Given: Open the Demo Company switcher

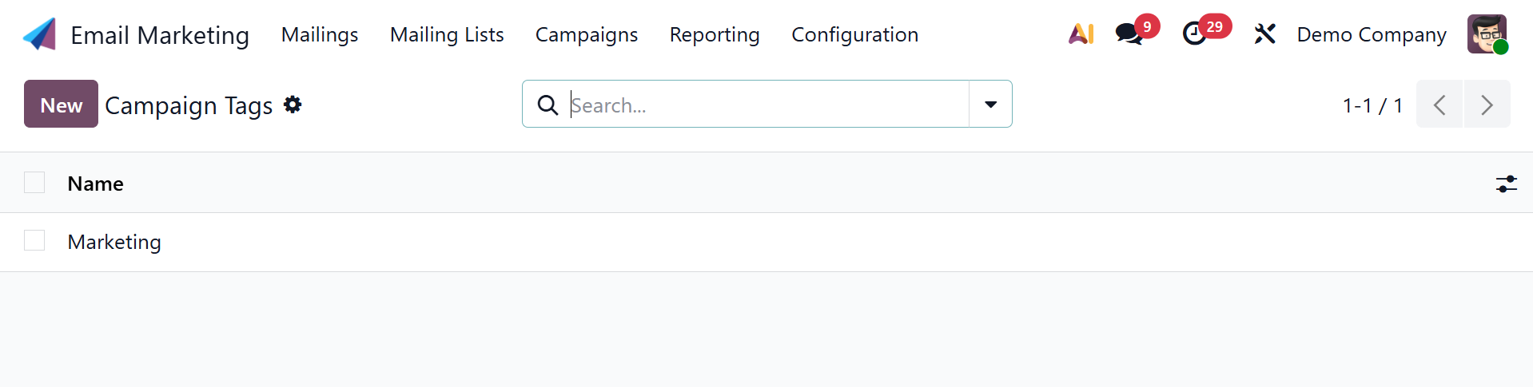Looking at the screenshot, I should click(x=1371, y=34).
